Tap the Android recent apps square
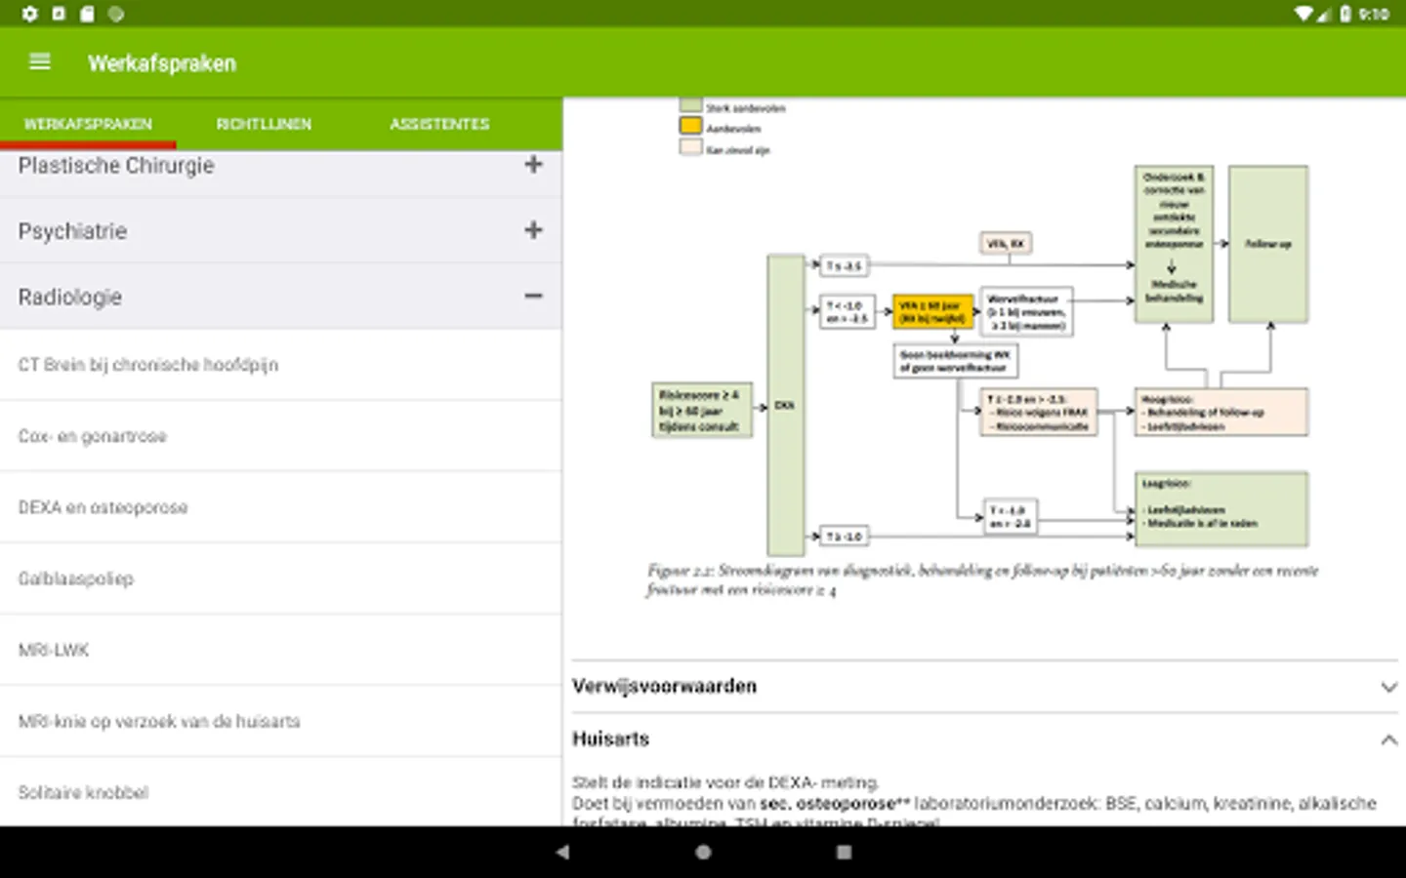1406x878 pixels. coord(844,852)
